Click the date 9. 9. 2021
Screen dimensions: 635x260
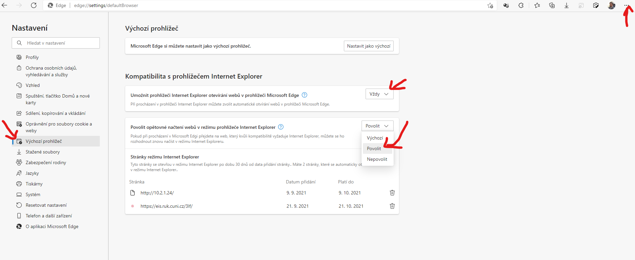[x=296, y=193]
